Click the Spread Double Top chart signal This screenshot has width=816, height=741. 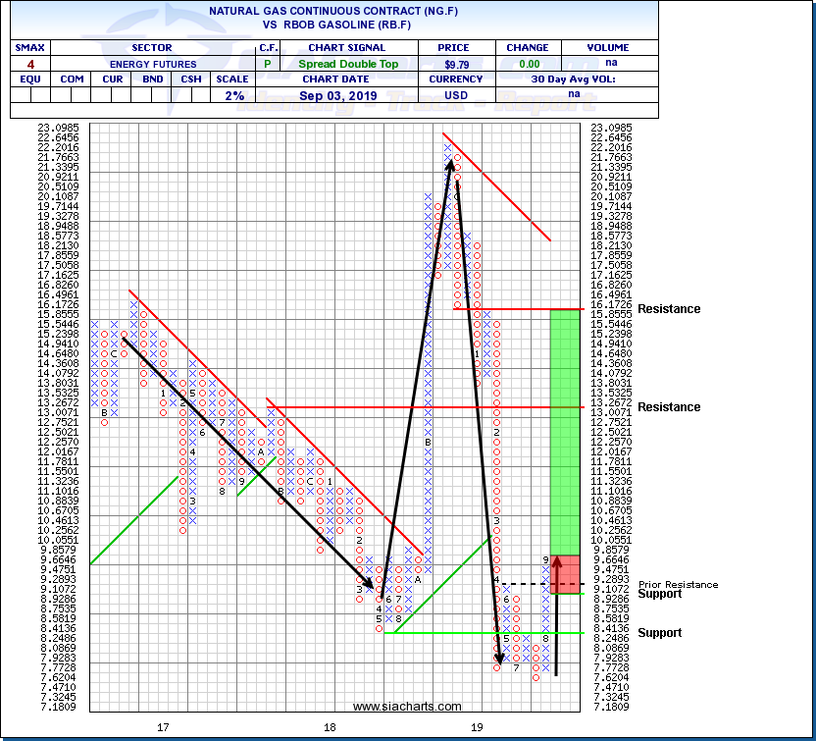point(346,63)
